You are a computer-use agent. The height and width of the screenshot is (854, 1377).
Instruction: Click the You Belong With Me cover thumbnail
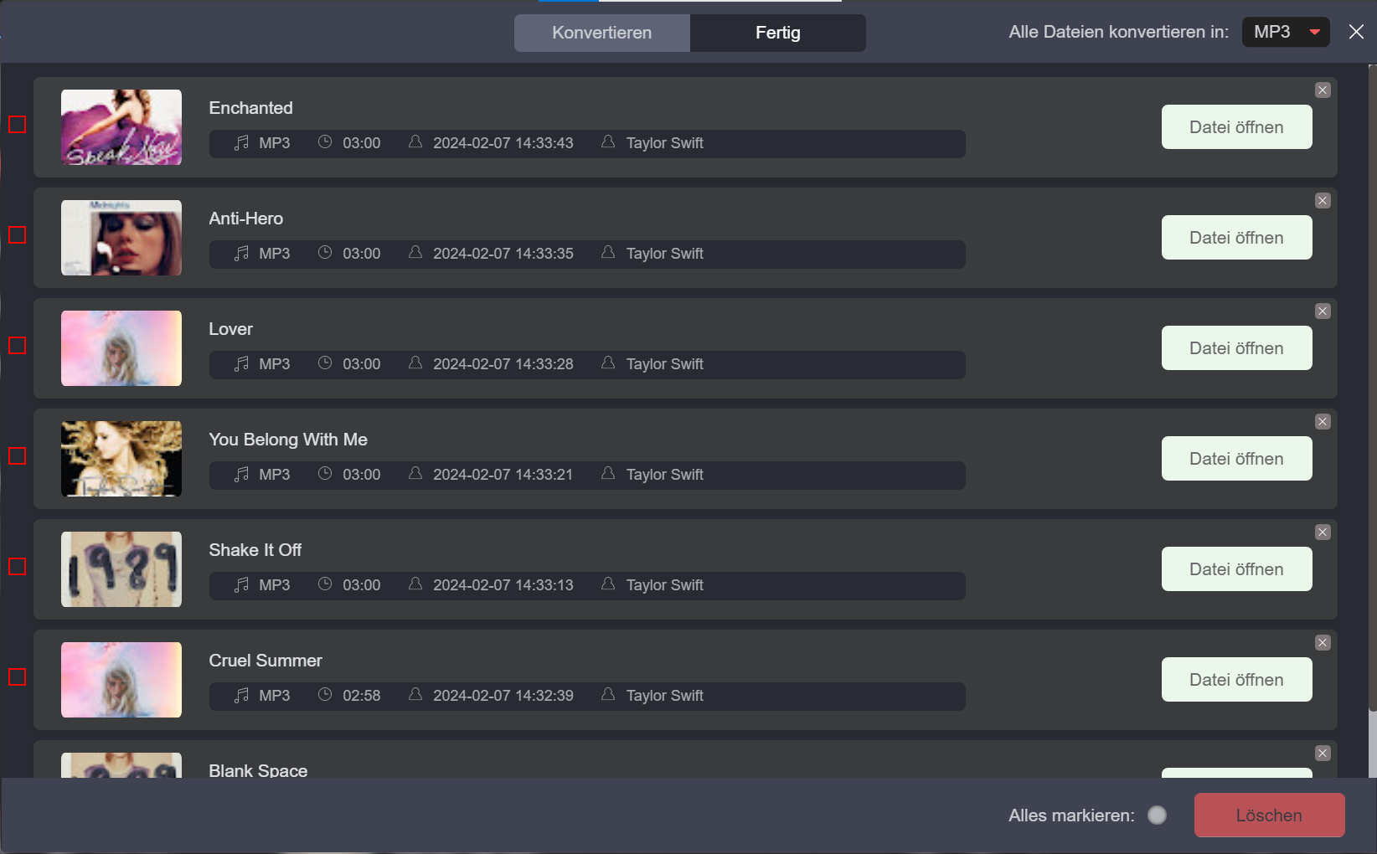[121, 459]
